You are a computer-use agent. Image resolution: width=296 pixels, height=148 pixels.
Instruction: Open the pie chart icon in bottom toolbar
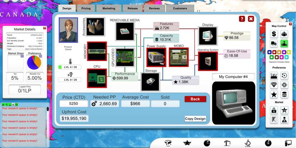[x=207, y=143]
